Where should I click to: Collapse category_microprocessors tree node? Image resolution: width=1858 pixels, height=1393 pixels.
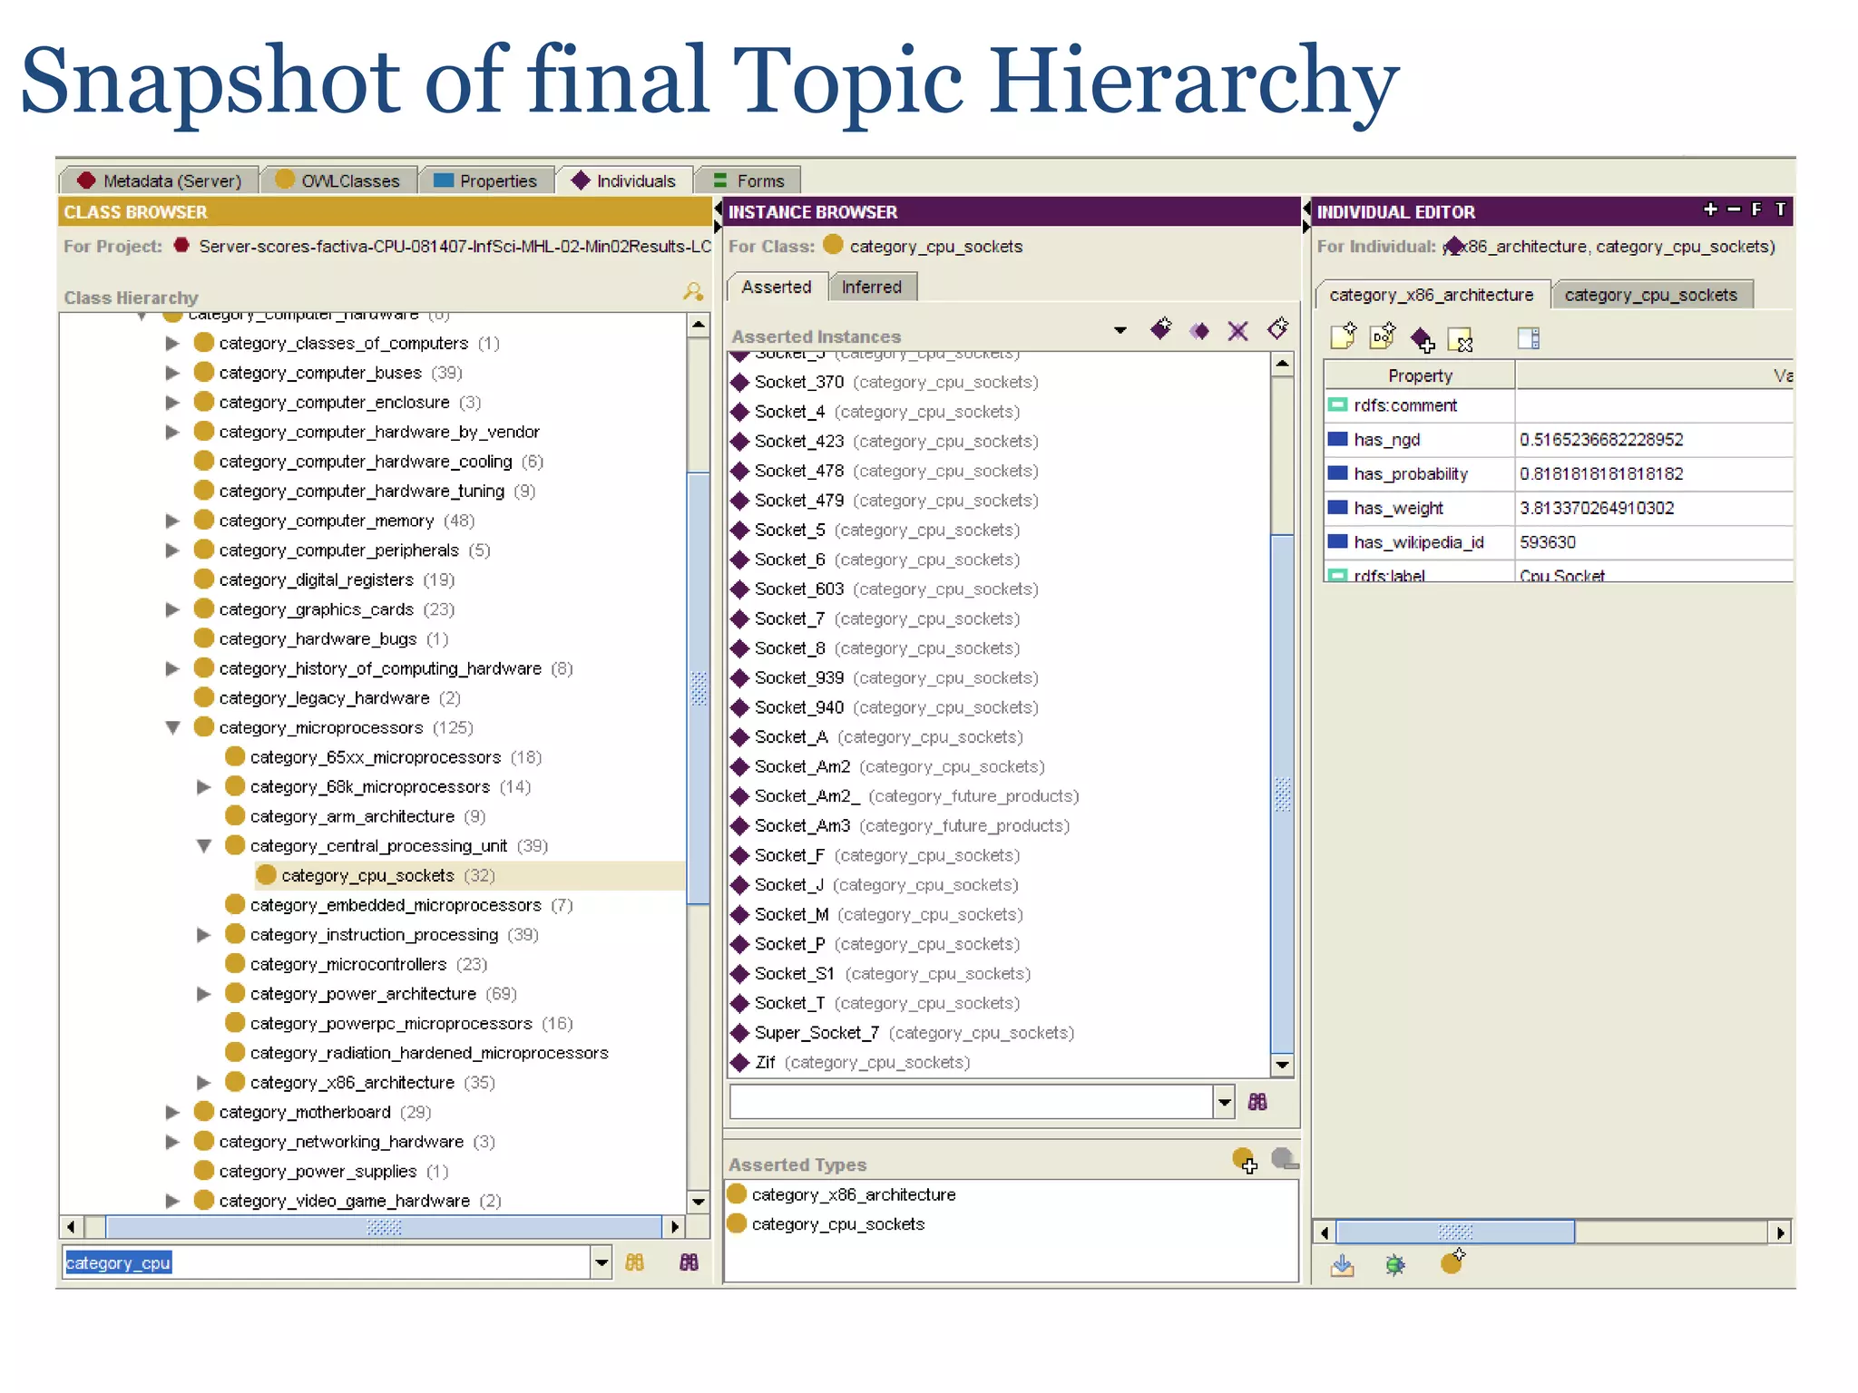click(173, 727)
